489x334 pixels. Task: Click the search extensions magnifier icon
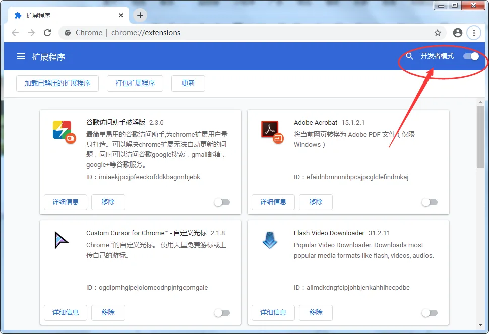[409, 56]
